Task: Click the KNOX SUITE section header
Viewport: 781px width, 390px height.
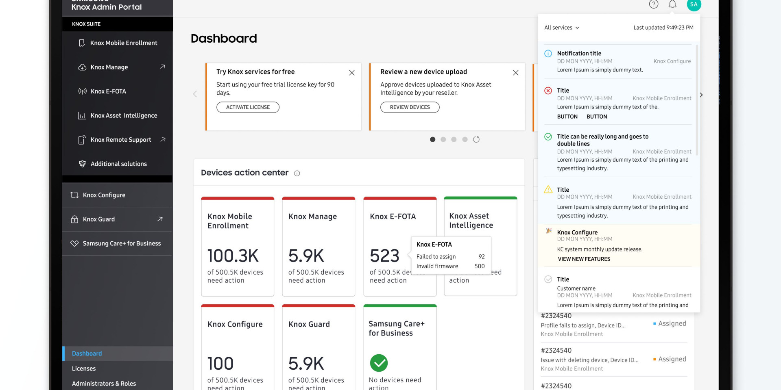Action: click(x=118, y=24)
